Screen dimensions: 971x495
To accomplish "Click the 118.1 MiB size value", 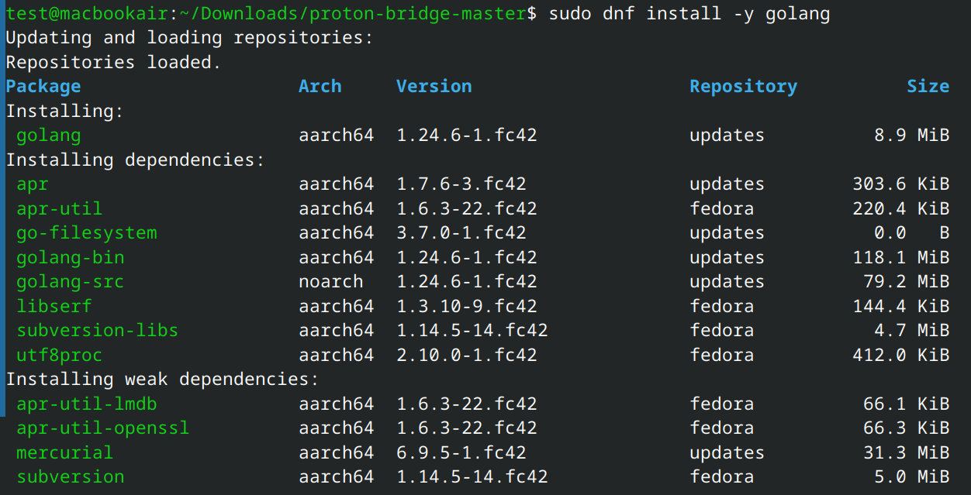I will tap(900, 257).
